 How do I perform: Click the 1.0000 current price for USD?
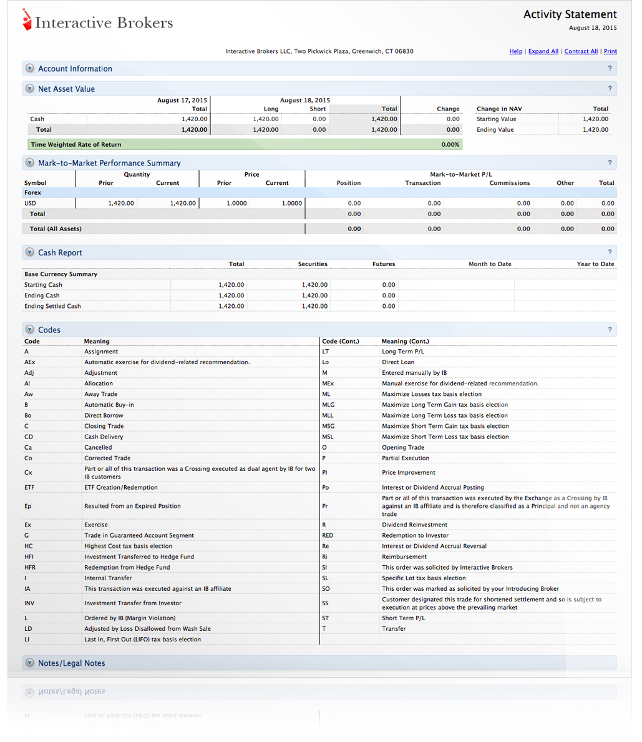292,203
